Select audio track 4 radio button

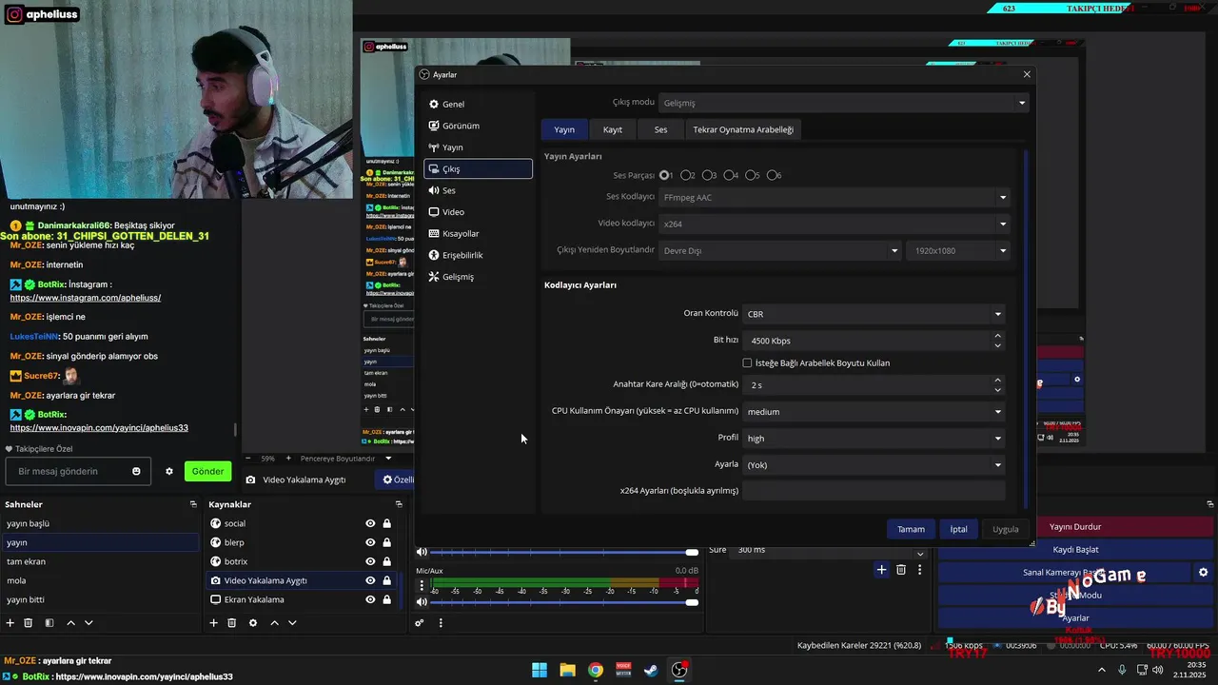coord(729,175)
